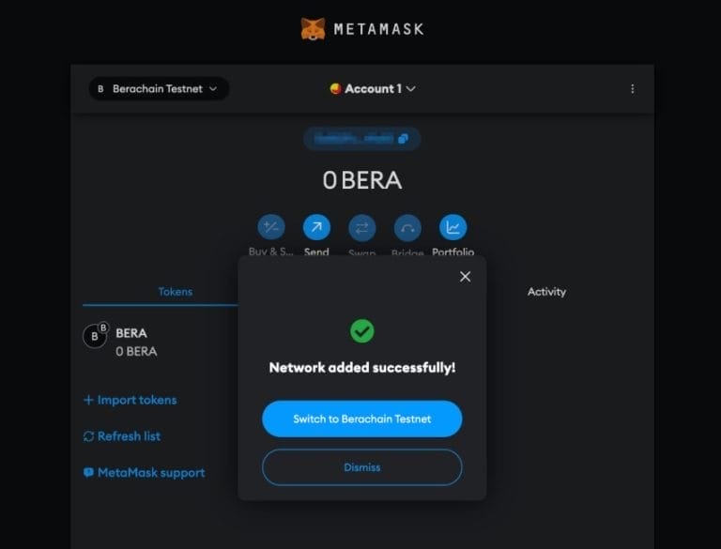721x549 pixels.
Task: Open the Berachain Testnet network dropdown
Action: [159, 89]
